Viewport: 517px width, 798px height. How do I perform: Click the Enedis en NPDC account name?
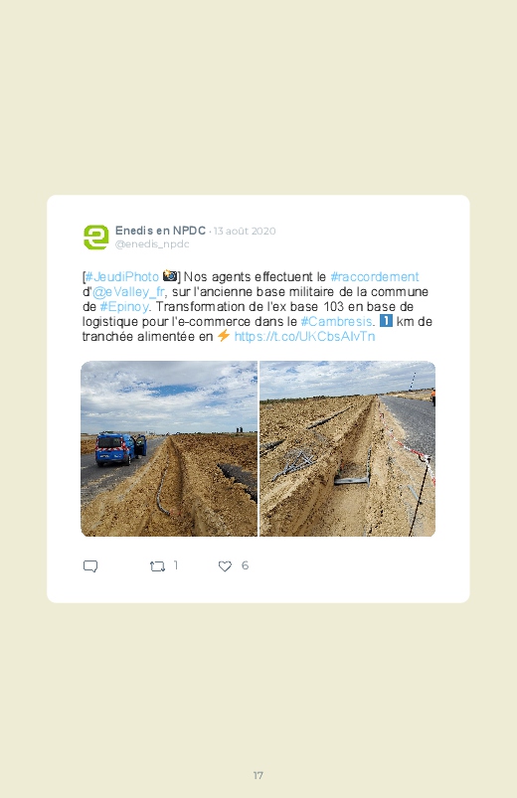(x=160, y=231)
